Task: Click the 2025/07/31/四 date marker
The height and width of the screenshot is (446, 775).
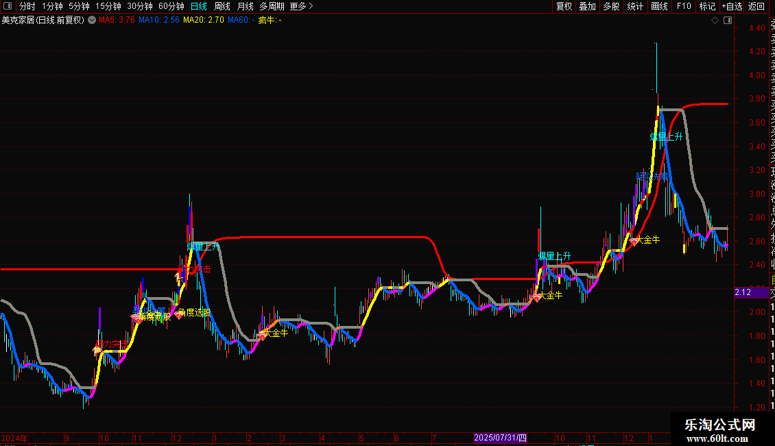Action: 500,438
